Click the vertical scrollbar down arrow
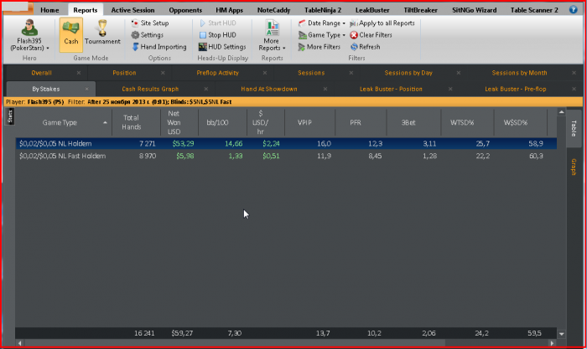Viewport: 587px width, 349px height. 561,334
